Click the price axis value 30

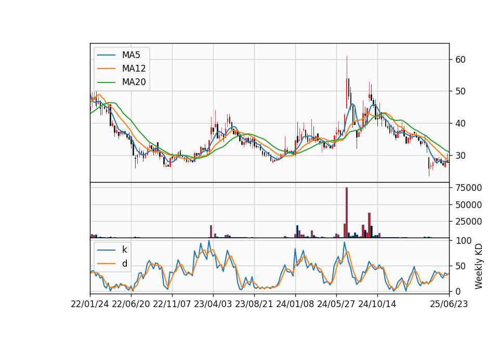click(460, 155)
